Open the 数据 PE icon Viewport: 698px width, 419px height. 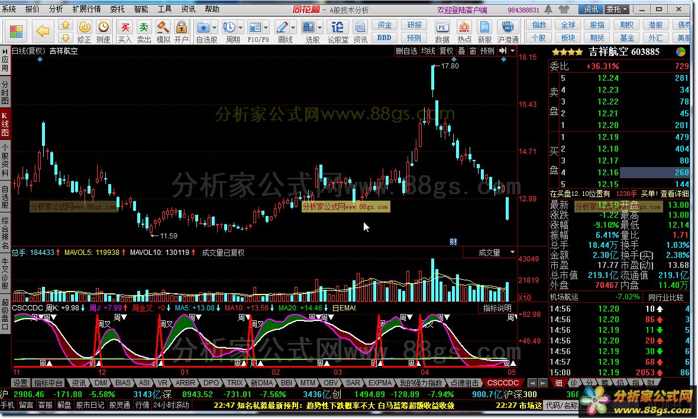(x=442, y=28)
